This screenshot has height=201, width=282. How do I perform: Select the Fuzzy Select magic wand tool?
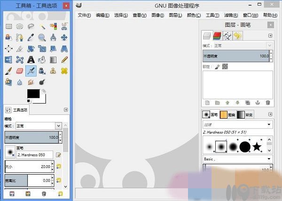click(42, 27)
